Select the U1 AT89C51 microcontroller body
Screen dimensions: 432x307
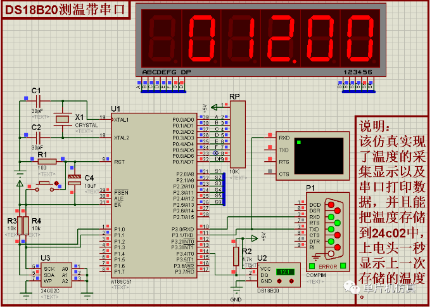coord(154,195)
